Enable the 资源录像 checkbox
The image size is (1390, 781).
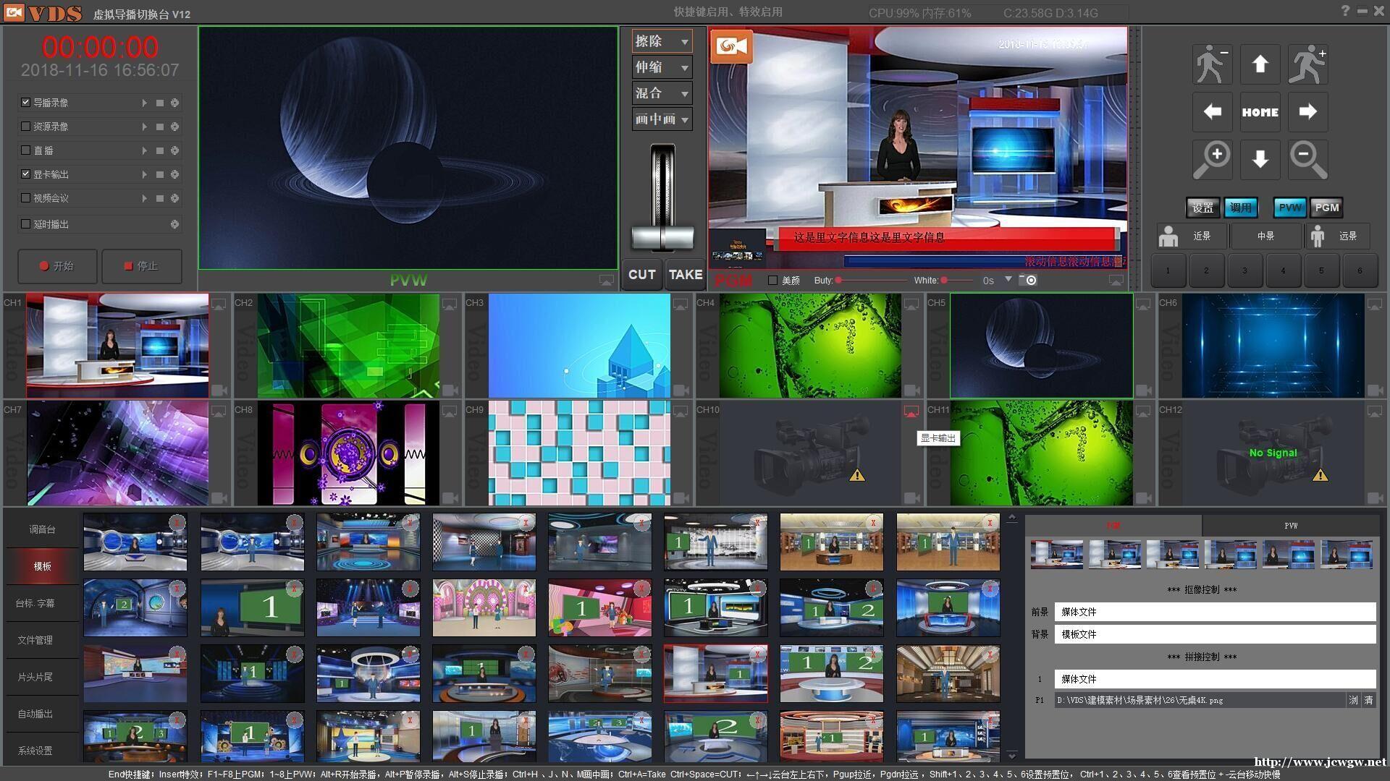pyautogui.click(x=26, y=127)
